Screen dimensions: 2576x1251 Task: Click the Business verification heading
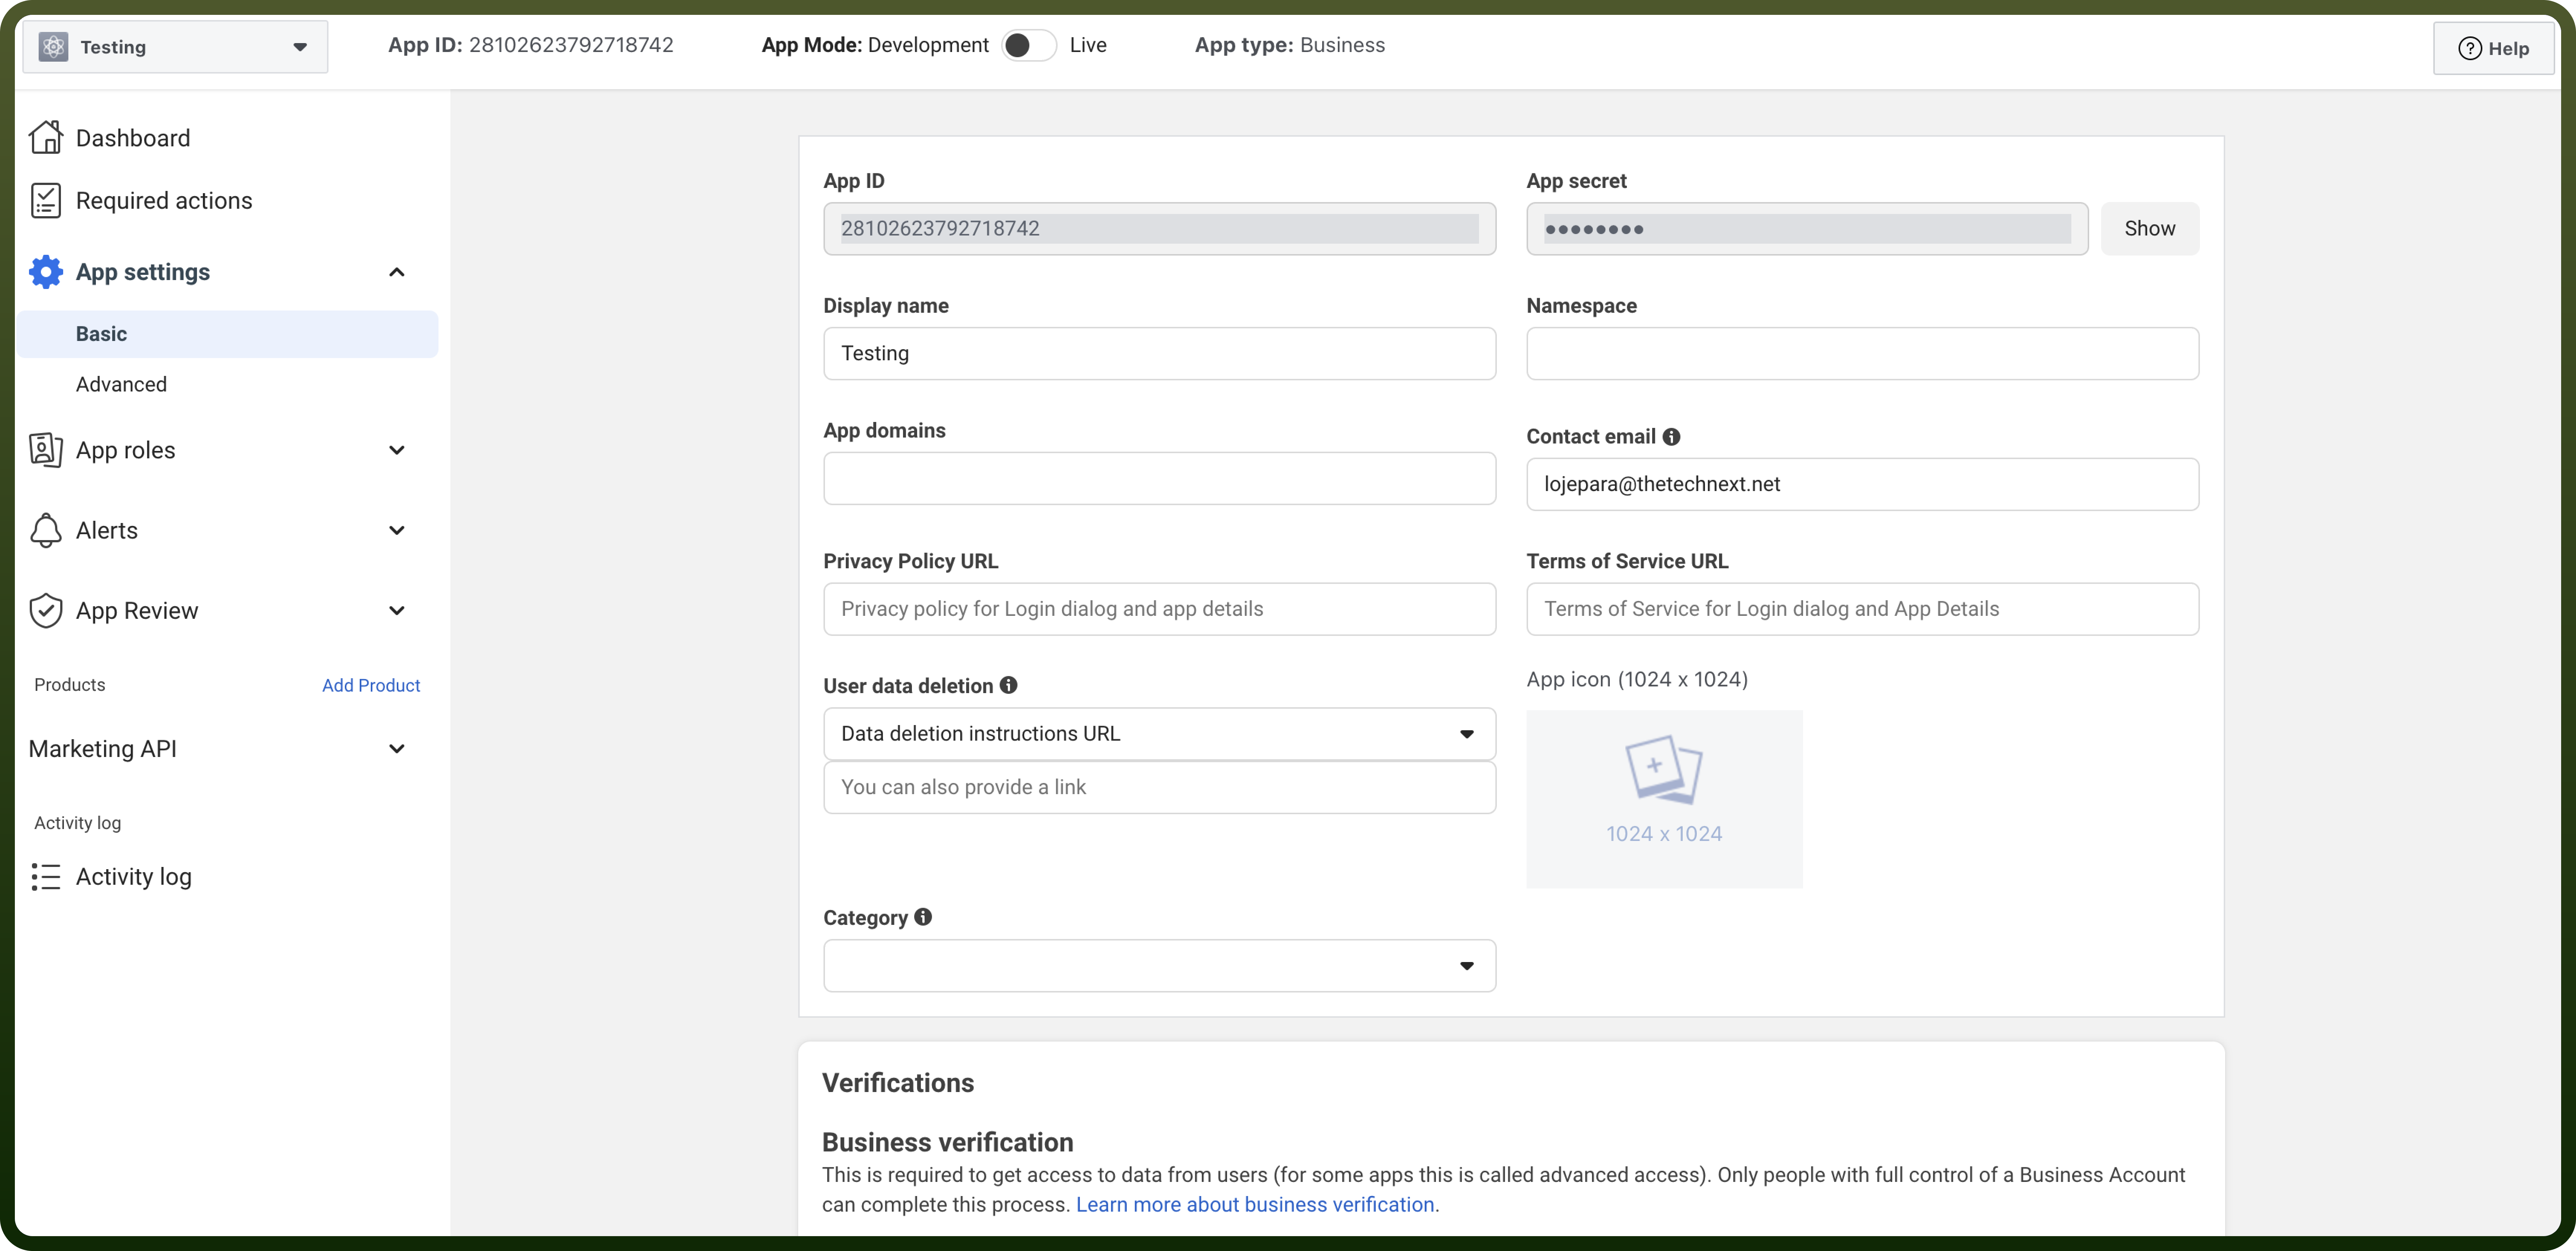948,1142
